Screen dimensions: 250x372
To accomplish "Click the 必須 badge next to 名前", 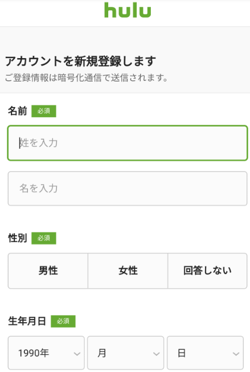I will point(44,111).
